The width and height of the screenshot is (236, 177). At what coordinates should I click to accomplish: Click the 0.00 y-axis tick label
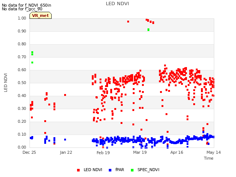[x=22, y=147]
